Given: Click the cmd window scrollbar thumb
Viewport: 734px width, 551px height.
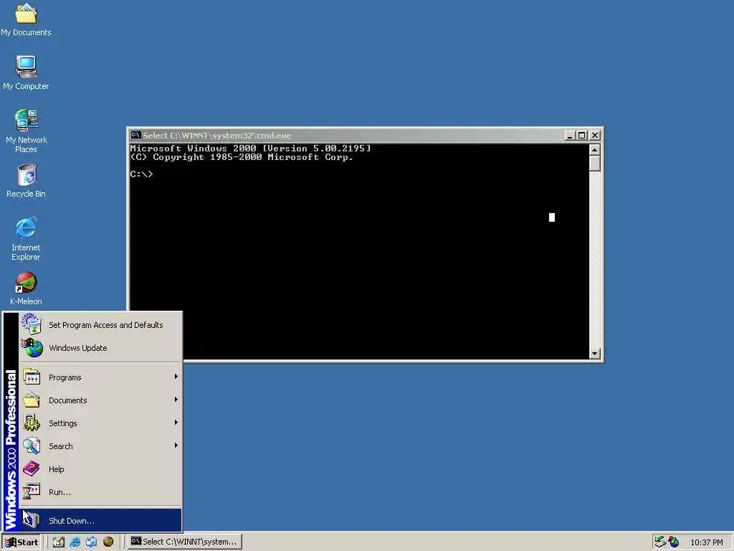Looking at the screenshot, I should coord(594,164).
